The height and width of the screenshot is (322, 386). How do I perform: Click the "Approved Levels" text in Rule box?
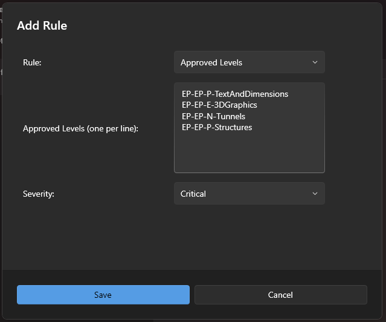tap(211, 62)
